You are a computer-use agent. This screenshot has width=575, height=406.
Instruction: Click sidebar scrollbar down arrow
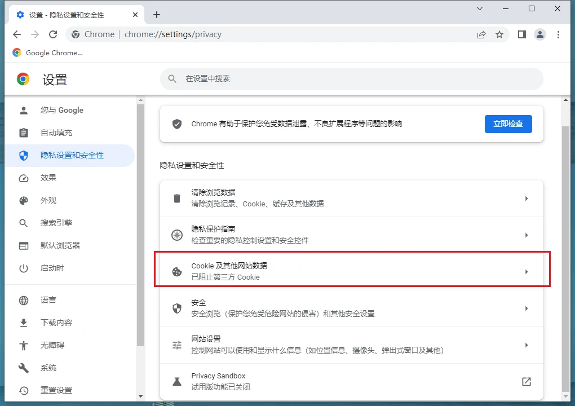(x=140, y=396)
